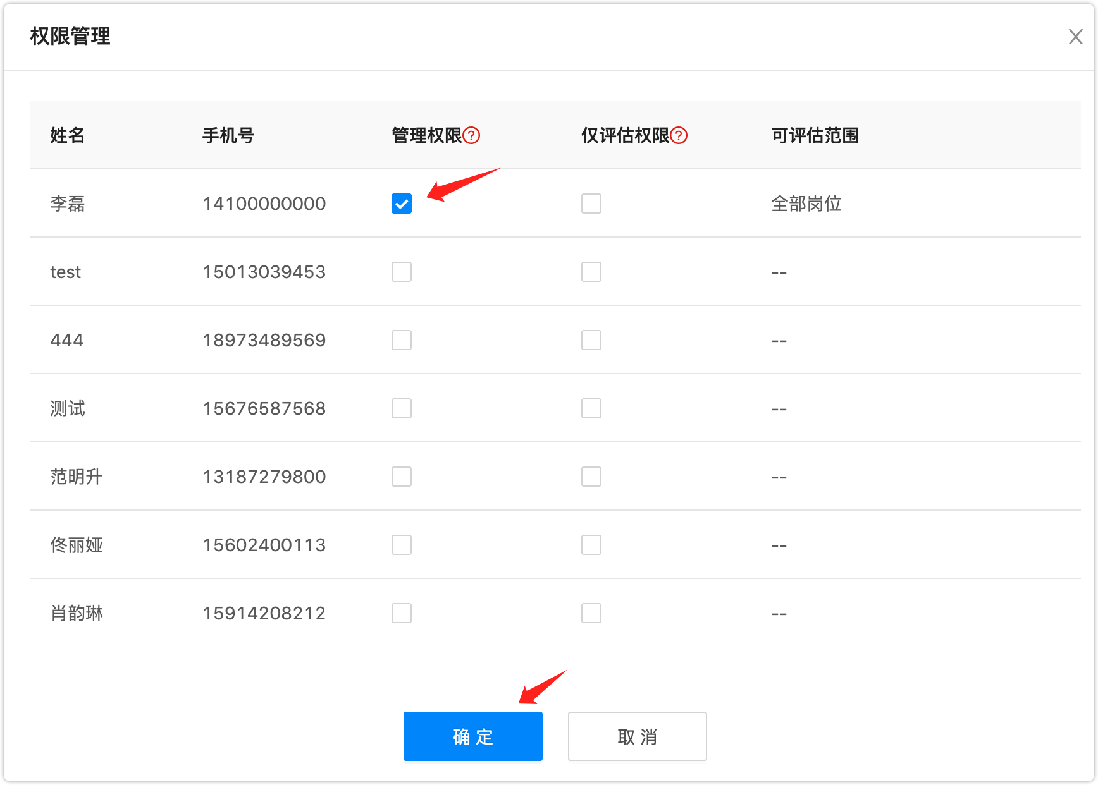Select phone number 15013039453
Image resolution: width=1098 pixels, height=785 pixels.
click(x=264, y=272)
